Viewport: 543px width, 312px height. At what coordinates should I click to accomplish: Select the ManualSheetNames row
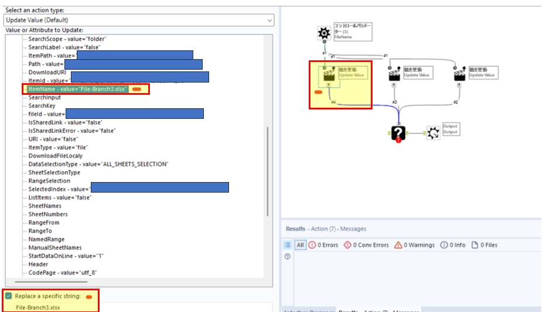[x=54, y=248]
